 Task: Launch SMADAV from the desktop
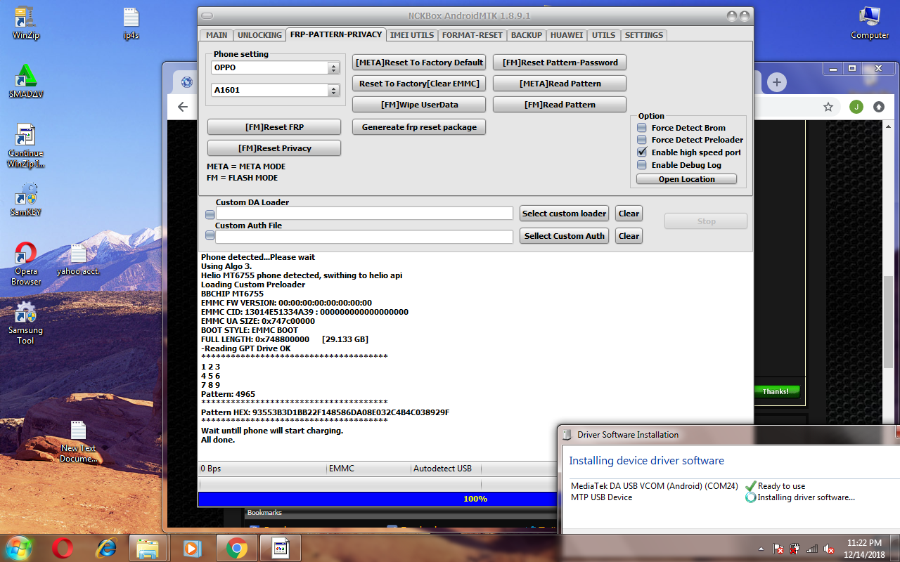tap(26, 81)
